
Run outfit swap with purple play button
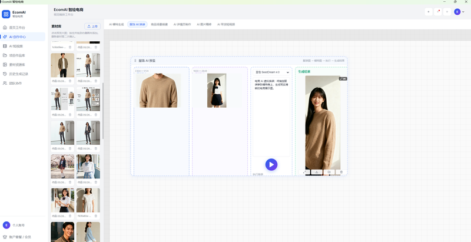pyautogui.click(x=271, y=164)
